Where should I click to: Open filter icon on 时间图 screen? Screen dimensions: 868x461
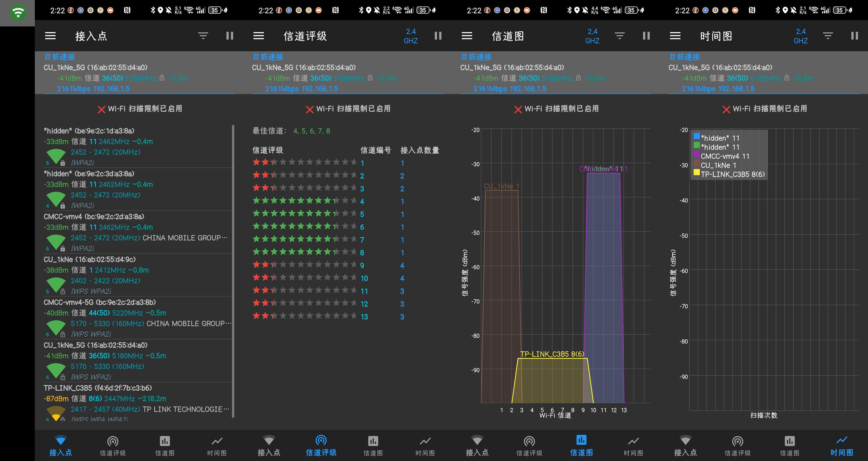coord(828,36)
